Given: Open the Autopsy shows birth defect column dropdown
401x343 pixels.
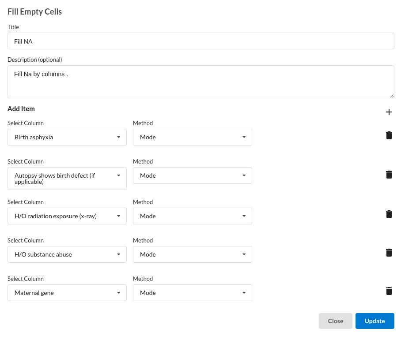Looking at the screenshot, I should [x=67, y=179].
